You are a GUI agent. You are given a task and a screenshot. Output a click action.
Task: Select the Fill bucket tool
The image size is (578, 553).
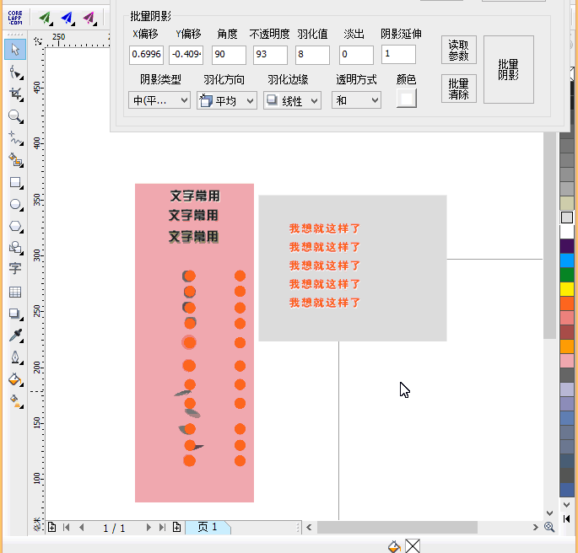15,379
